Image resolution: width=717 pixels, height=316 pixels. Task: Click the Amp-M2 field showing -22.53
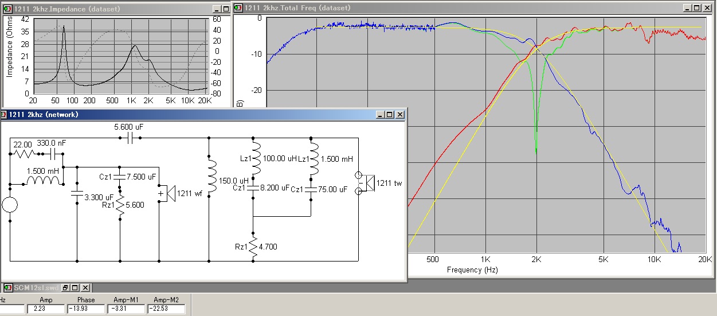coord(166,309)
